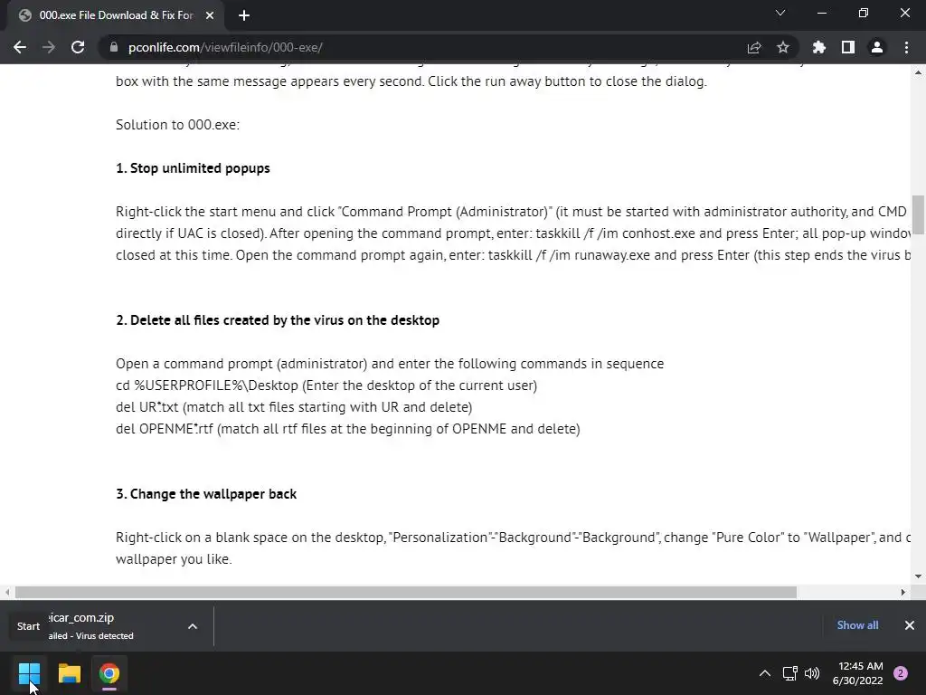
Task: Open notification center badge with 2
Action: [901, 673]
